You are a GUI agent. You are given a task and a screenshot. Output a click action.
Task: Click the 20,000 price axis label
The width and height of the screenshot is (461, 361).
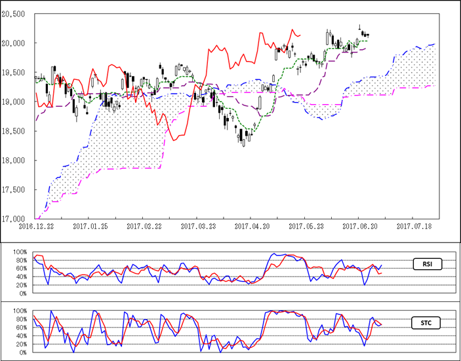pos(13,43)
